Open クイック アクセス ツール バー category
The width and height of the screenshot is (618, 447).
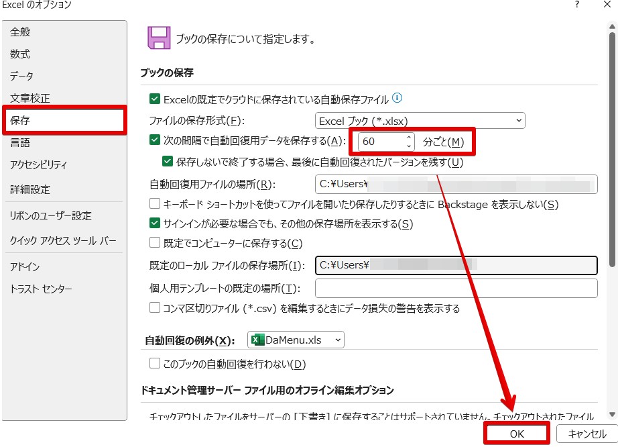(63, 241)
